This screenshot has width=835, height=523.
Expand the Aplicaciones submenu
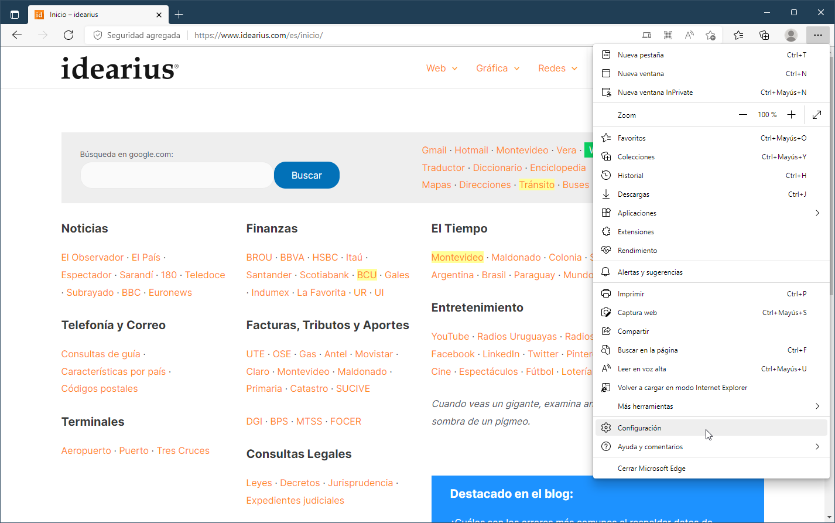pos(711,213)
